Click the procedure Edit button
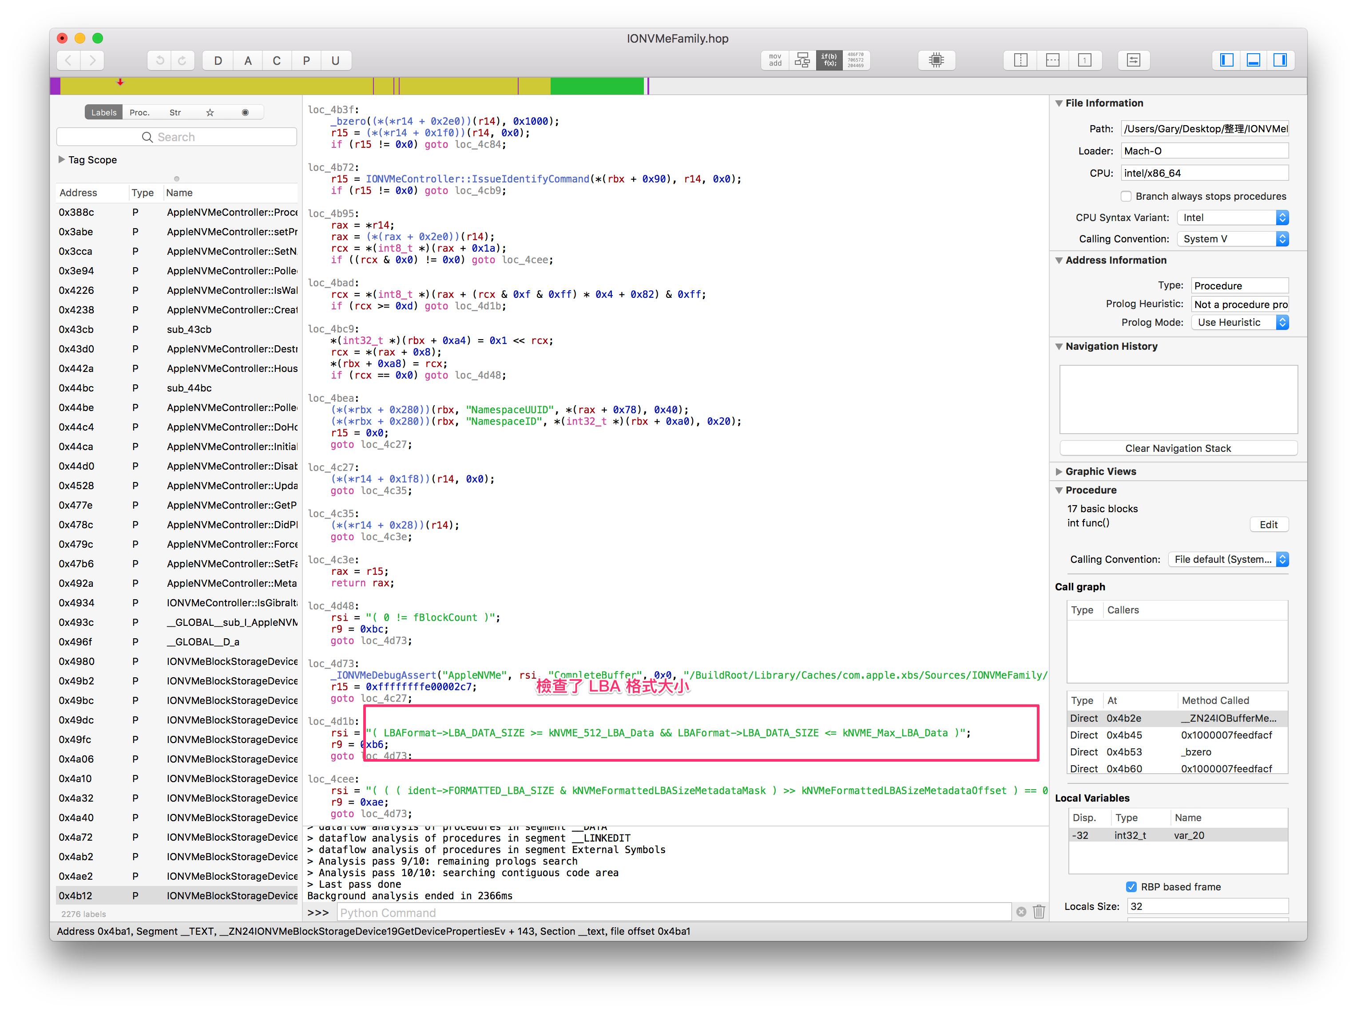This screenshot has height=1012, width=1357. coord(1268,524)
